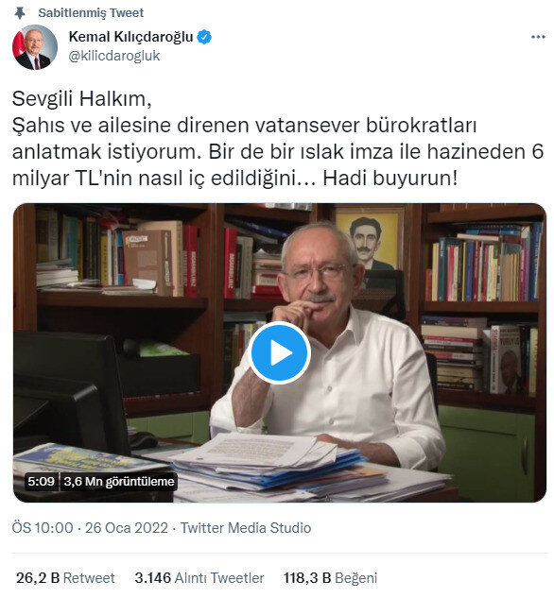Click the tweet text starting Sevgili Halkım
This screenshot has height=598, width=554.
(x=278, y=138)
